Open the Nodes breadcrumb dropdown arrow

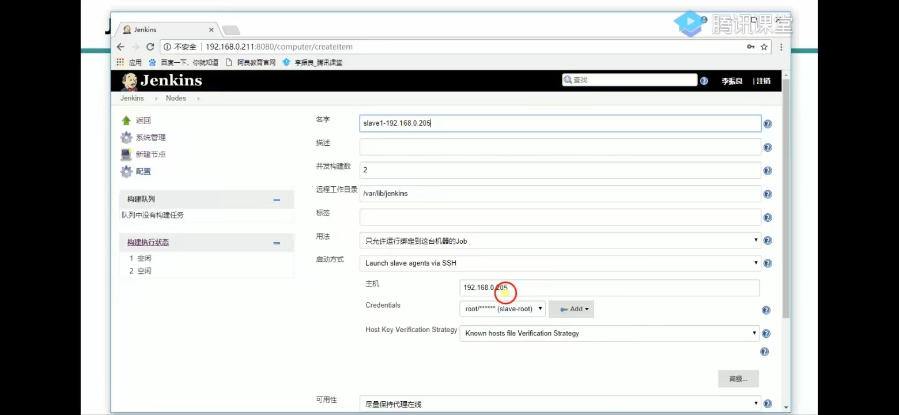click(x=198, y=99)
